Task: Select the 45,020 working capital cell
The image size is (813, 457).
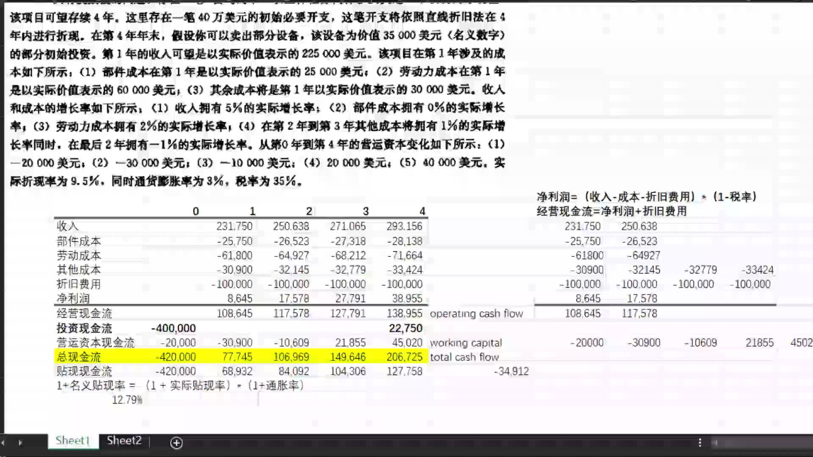Action: point(407,343)
